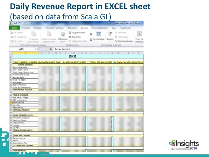
Task: Select the Average Rate cell
Action: (25, 77)
